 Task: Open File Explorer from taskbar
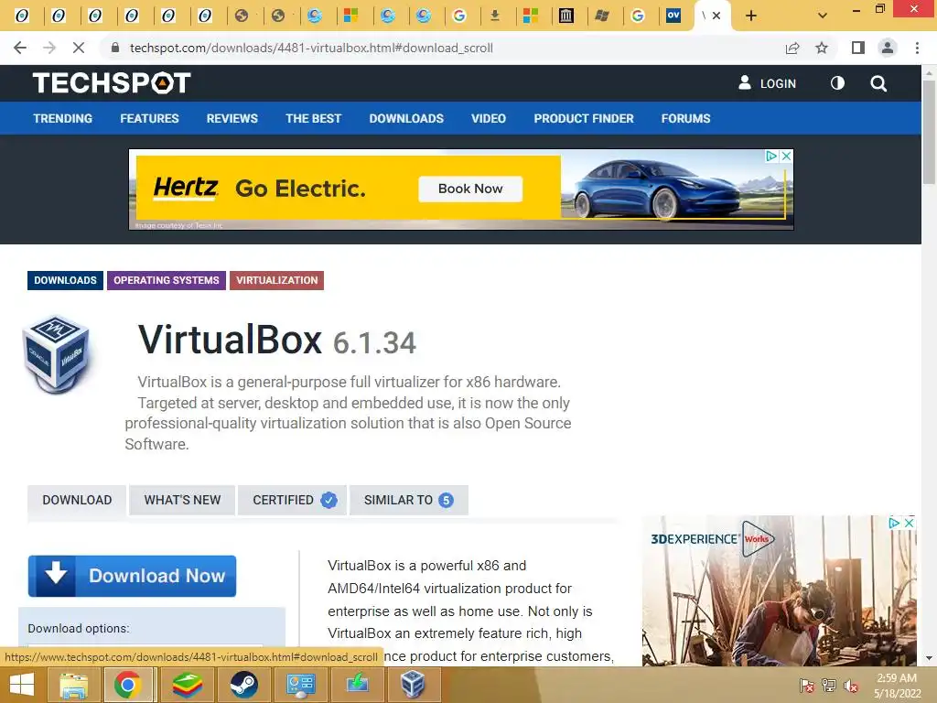73,685
